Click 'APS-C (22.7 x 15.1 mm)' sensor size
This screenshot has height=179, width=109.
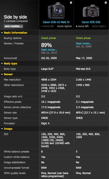(90, 112)
